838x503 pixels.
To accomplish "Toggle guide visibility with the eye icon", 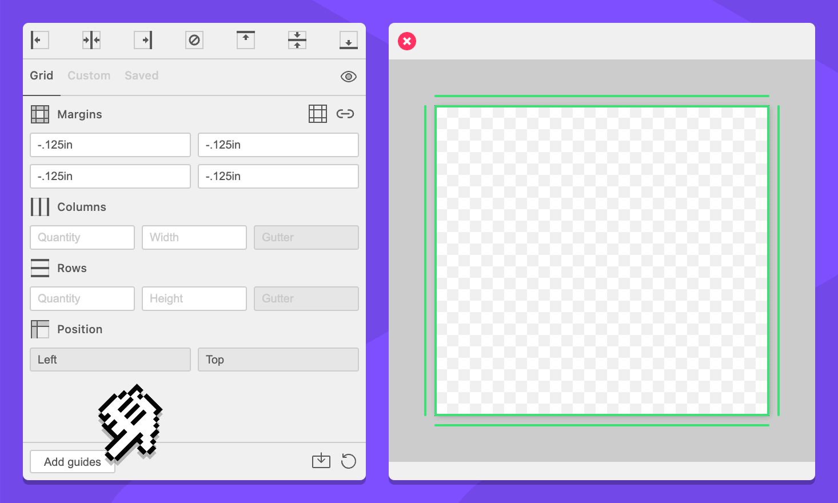I will coord(349,77).
